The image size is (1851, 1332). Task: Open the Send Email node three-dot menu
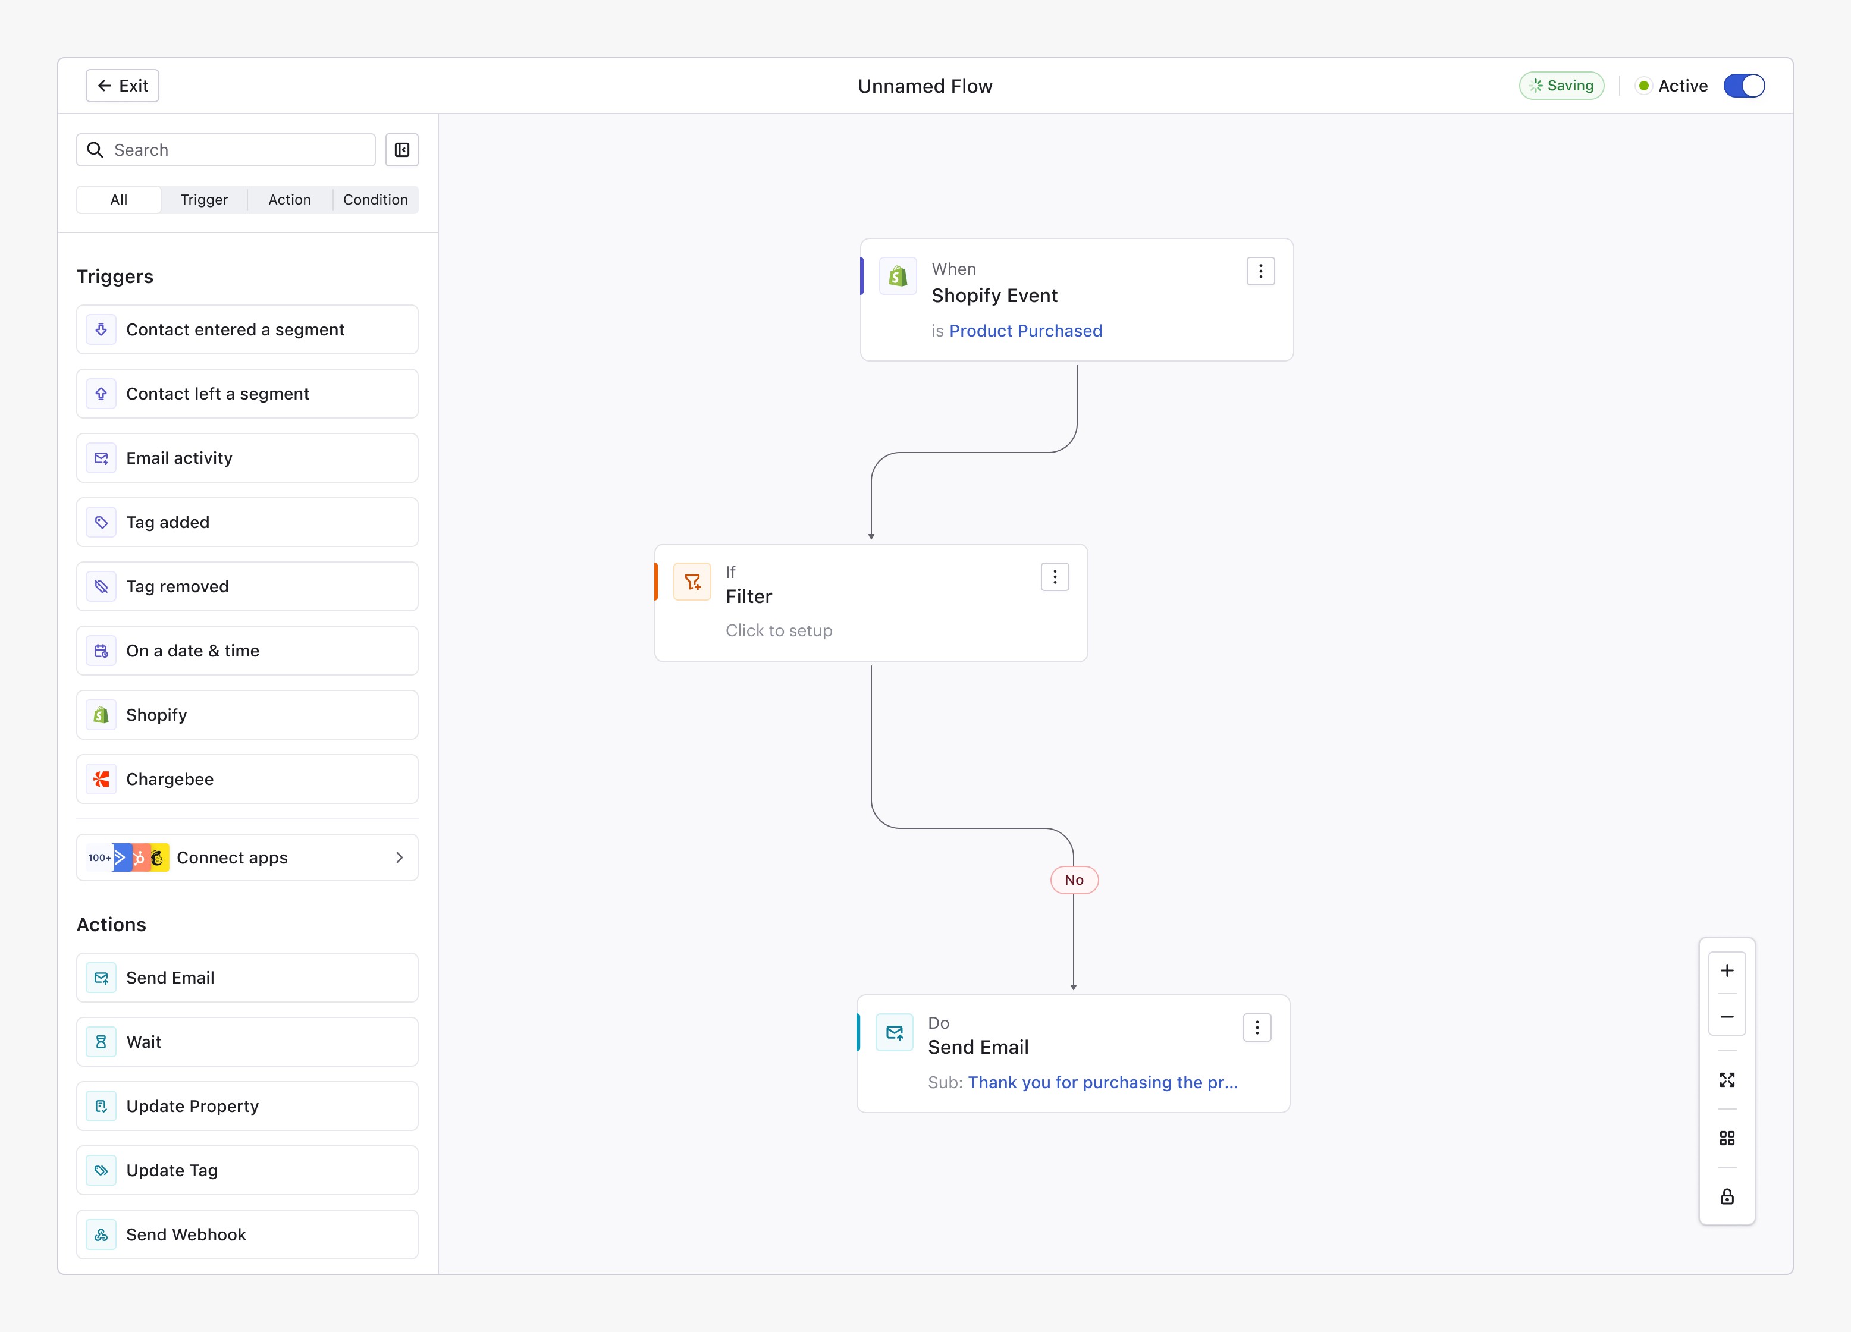click(x=1257, y=1028)
